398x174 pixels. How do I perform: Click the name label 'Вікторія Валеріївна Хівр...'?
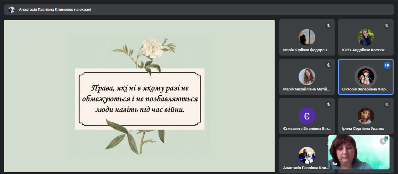point(365,89)
